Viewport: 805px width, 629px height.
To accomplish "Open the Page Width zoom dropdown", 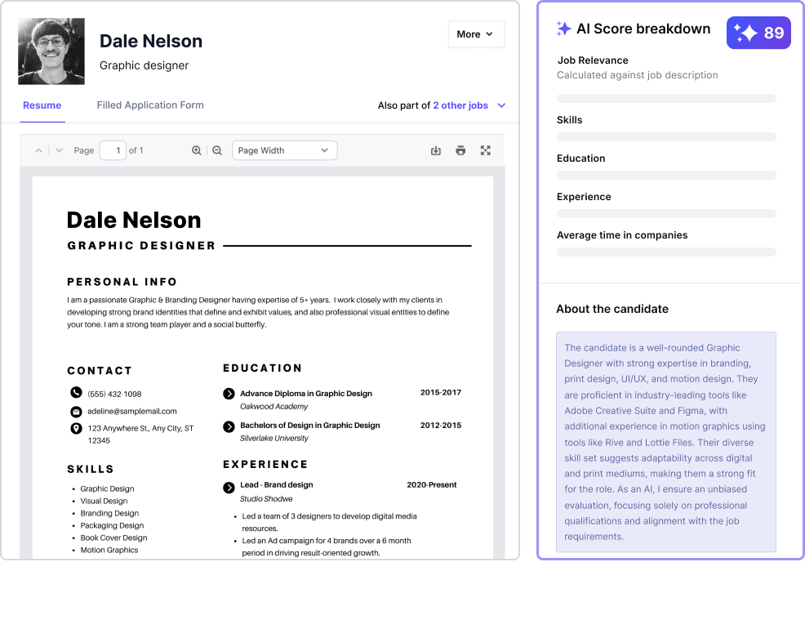I will click(x=284, y=150).
